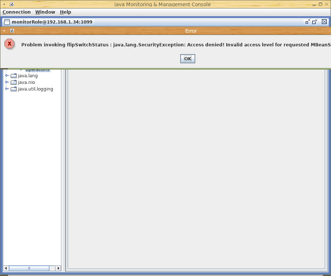Click the error message text
Image resolution: width=331 pixels, height=276 pixels.
pos(176,45)
